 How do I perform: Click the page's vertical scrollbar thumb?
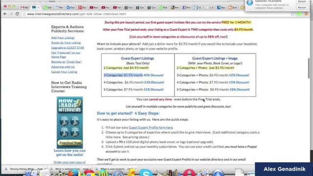pyautogui.click(x=309, y=68)
